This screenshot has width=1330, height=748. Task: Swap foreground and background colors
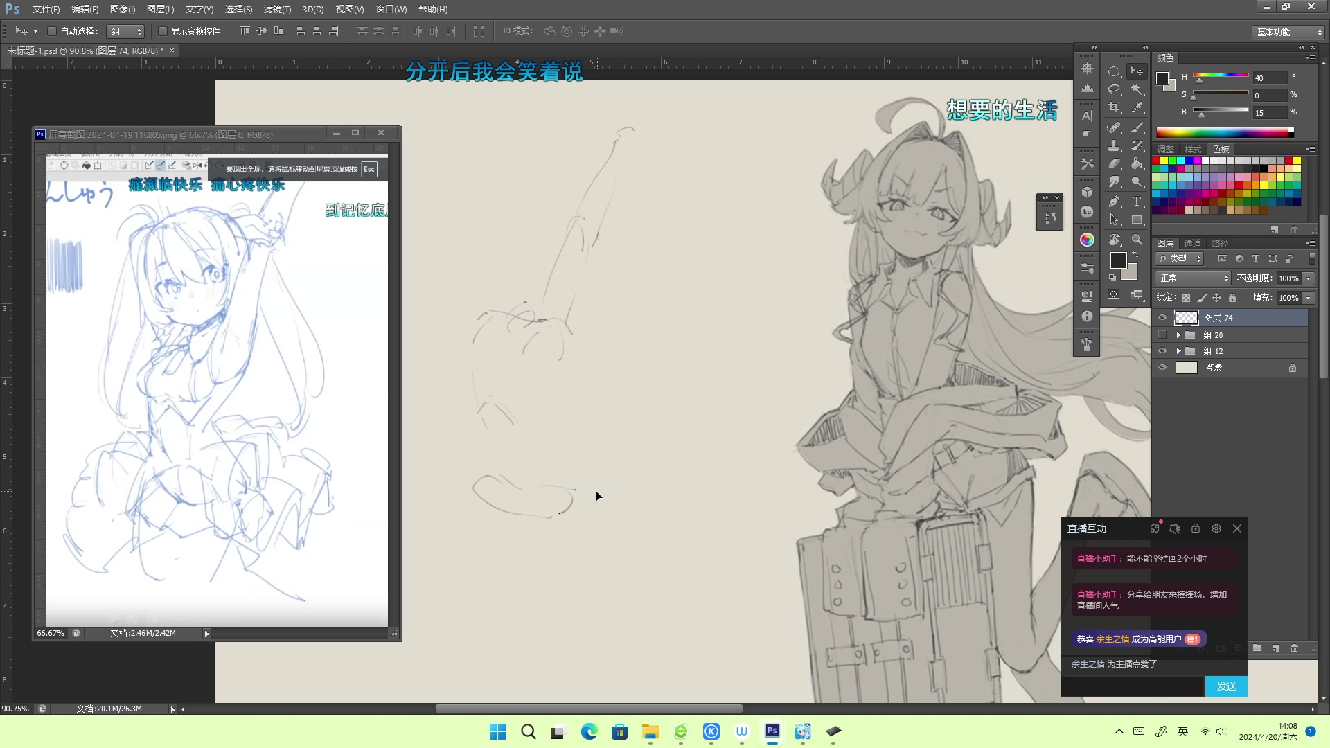click(x=1135, y=255)
